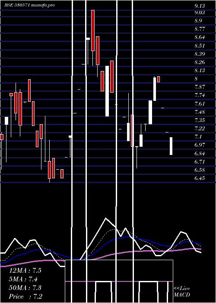Click the 7.74 price axis label

pos(200,95)
